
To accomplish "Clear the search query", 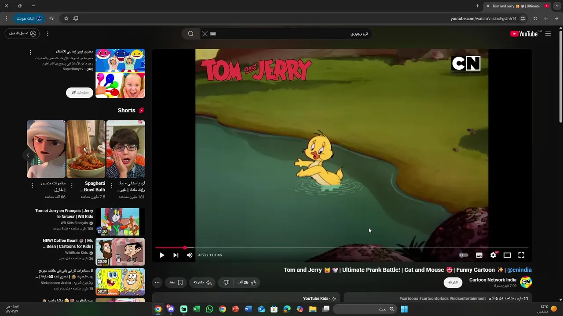I will tap(205, 34).
